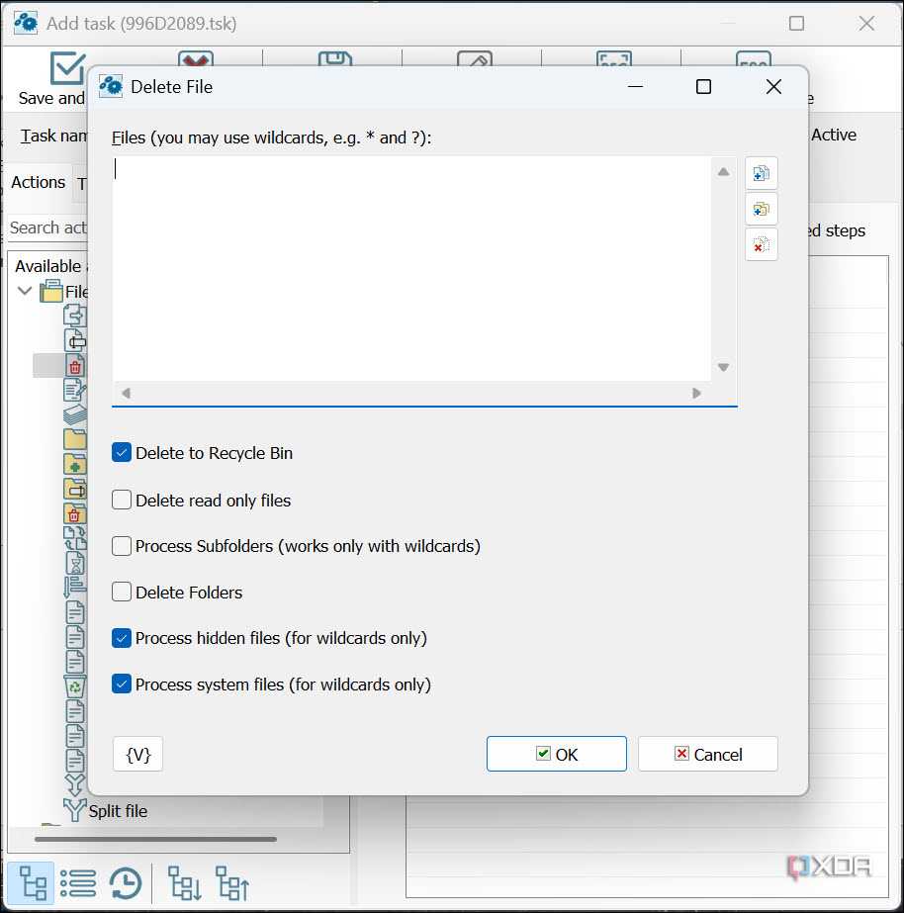Click the add folder icon beside the Files box
Image resolution: width=904 pixels, height=913 pixels.
(761, 209)
